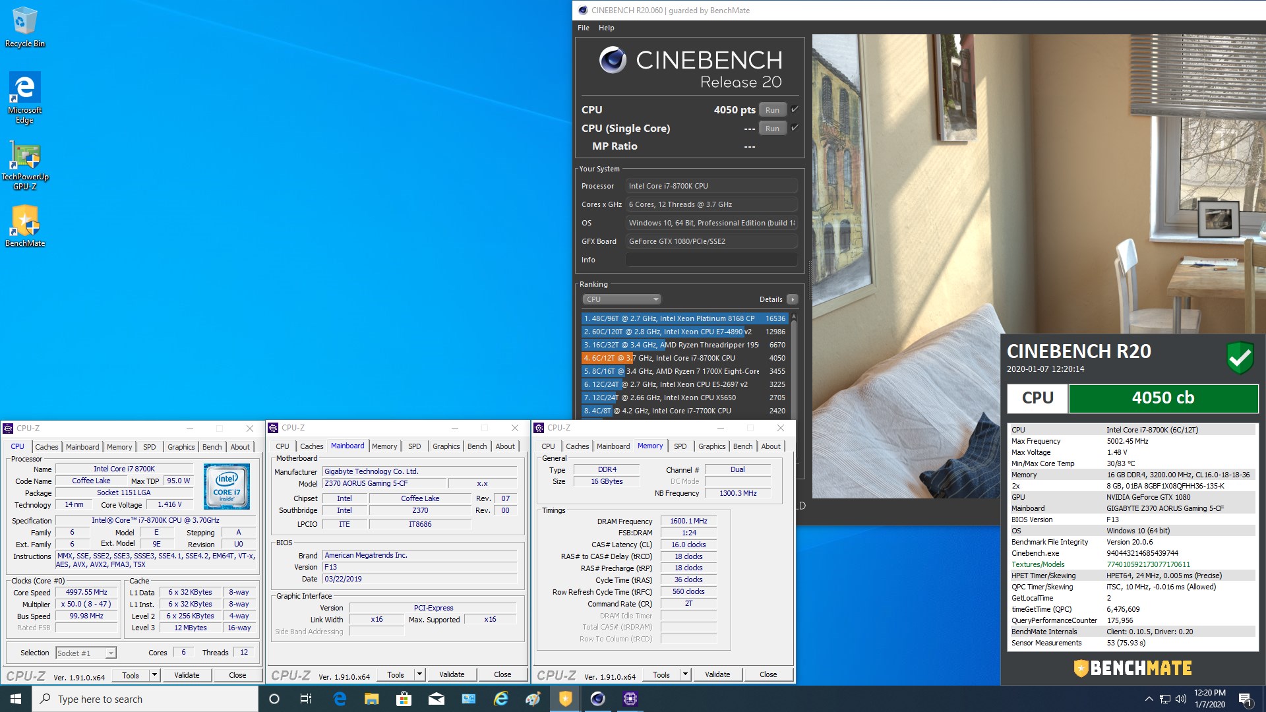1266x712 pixels.
Task: Click the BenchMate logo at panel bottom
Action: pyautogui.click(x=1132, y=668)
